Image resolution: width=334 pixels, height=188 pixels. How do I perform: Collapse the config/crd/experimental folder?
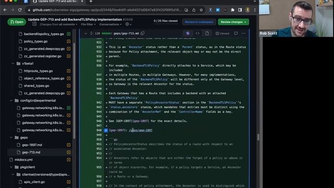[x=11, y=100]
